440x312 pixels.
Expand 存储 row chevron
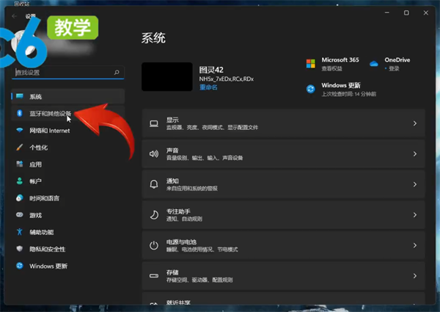tap(415, 276)
